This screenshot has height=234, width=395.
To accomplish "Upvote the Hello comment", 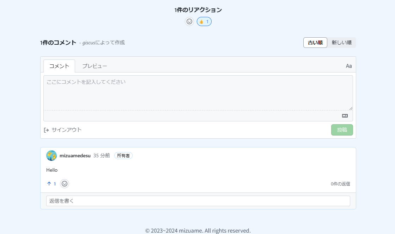I will coord(51,184).
